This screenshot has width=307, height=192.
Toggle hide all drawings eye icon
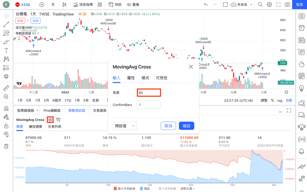[x=6, y=134]
